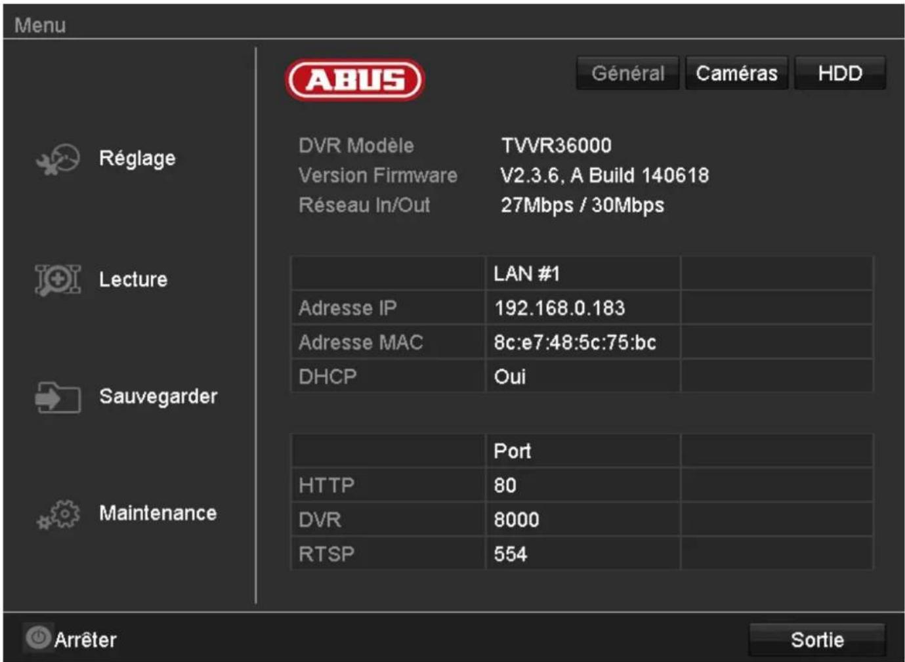Click the HTTP port value 80
Screen dimensions: 905x662
click(x=505, y=486)
